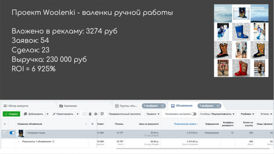The width and height of the screenshot is (274, 154).
Task: Click the Обзор аккаунта icon
Action: click(x=6, y=106)
